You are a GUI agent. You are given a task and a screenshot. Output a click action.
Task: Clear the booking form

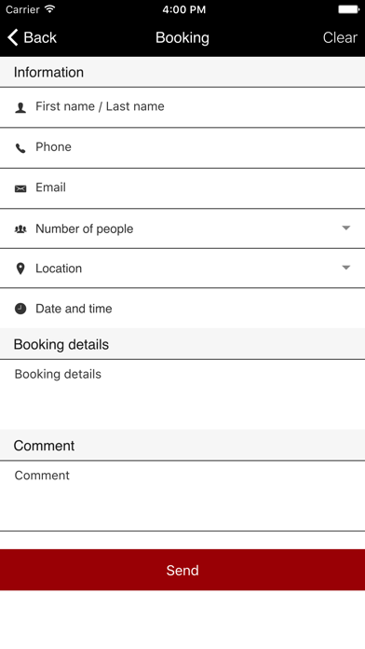(x=340, y=37)
